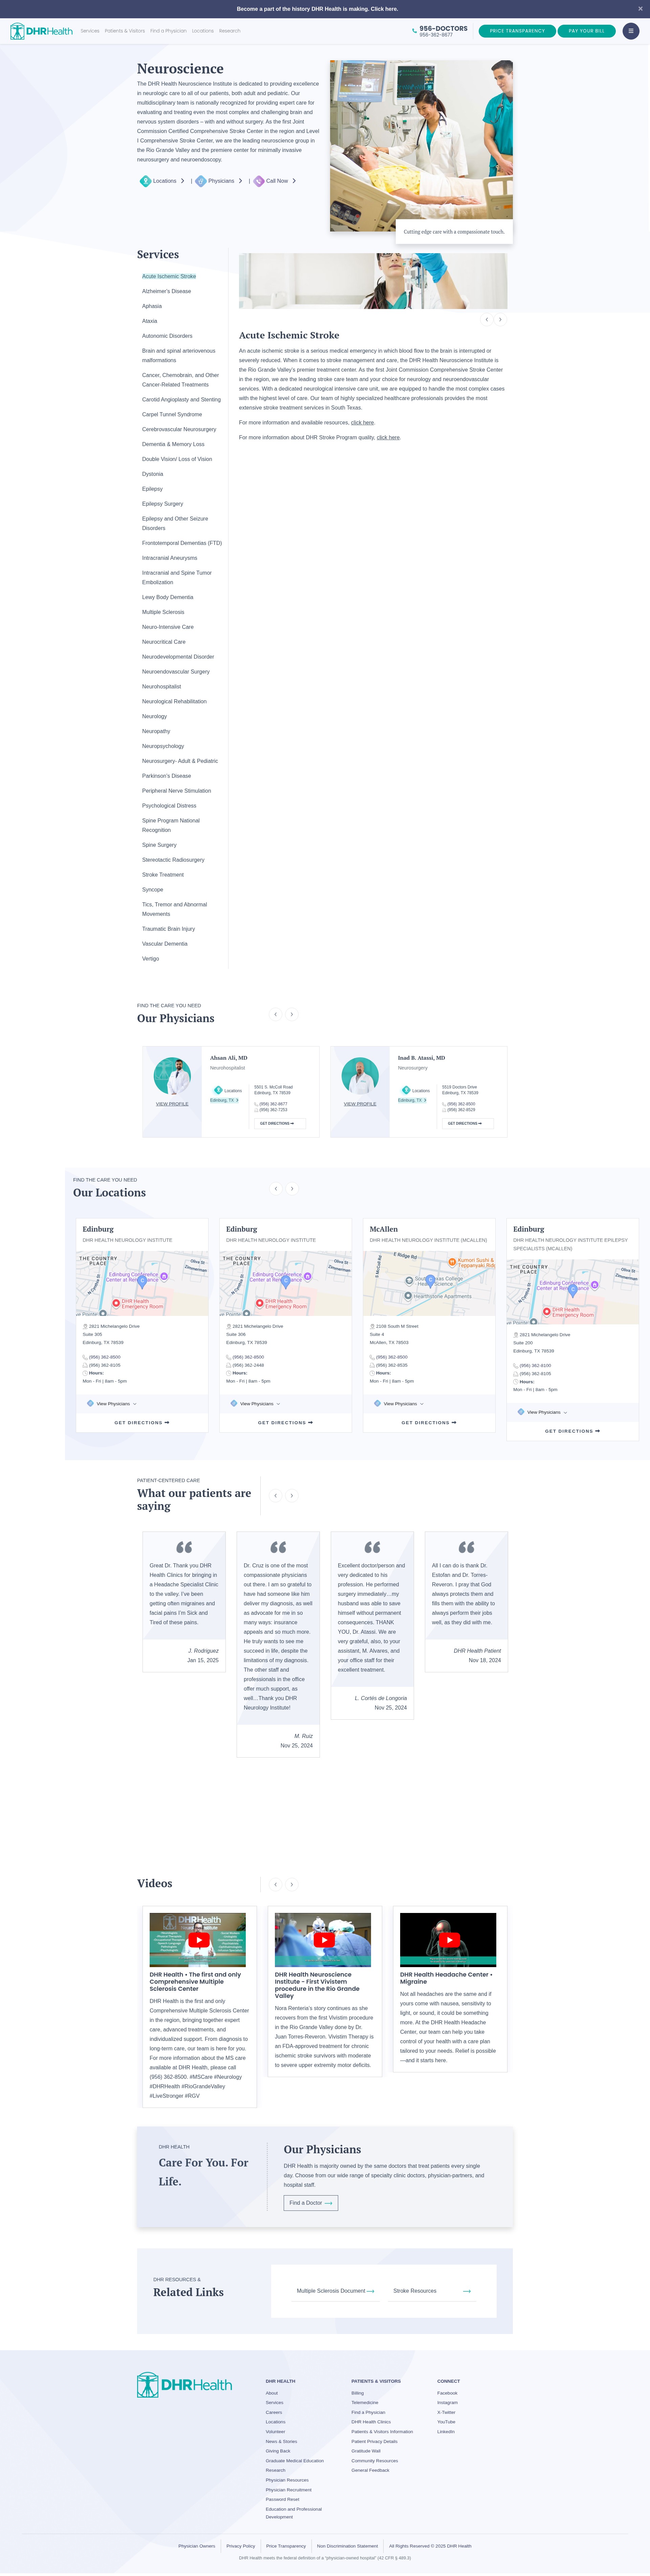Select Alzheimer's Disease in the services list
650x2576 pixels.
click(166, 291)
